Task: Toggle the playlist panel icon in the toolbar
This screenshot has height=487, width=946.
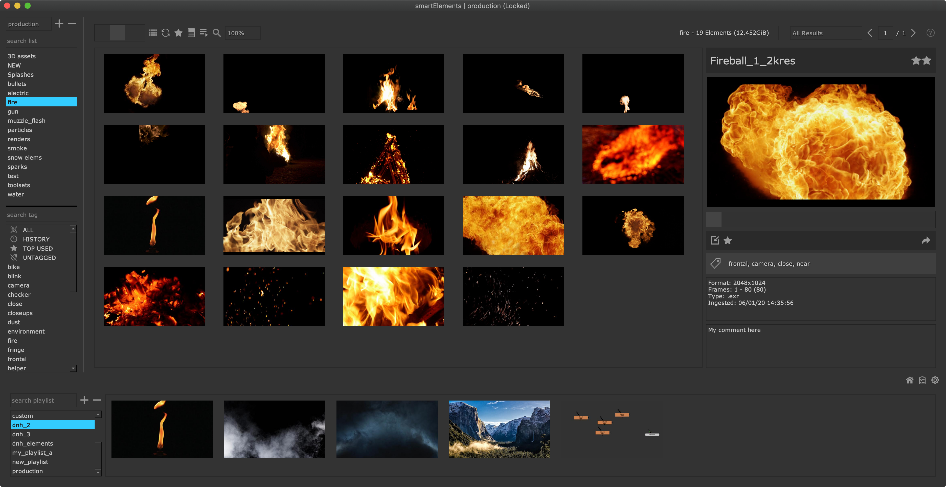Action: click(x=204, y=33)
